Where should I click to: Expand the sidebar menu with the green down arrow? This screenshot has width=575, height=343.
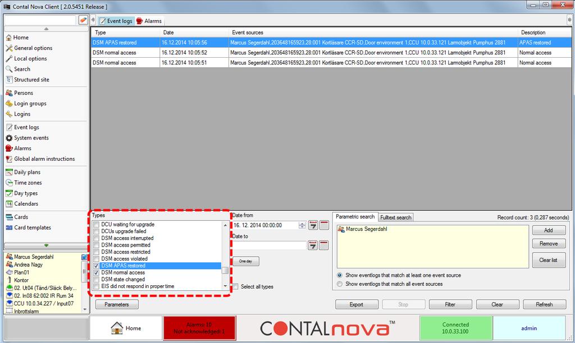pos(46,245)
